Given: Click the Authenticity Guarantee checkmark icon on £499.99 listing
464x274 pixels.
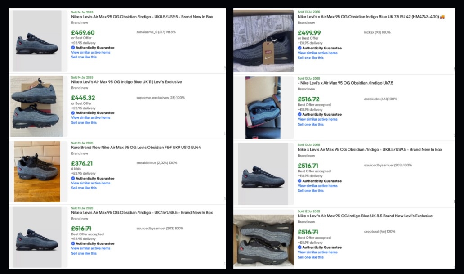Looking at the screenshot, I should pyautogui.click(x=300, y=48).
